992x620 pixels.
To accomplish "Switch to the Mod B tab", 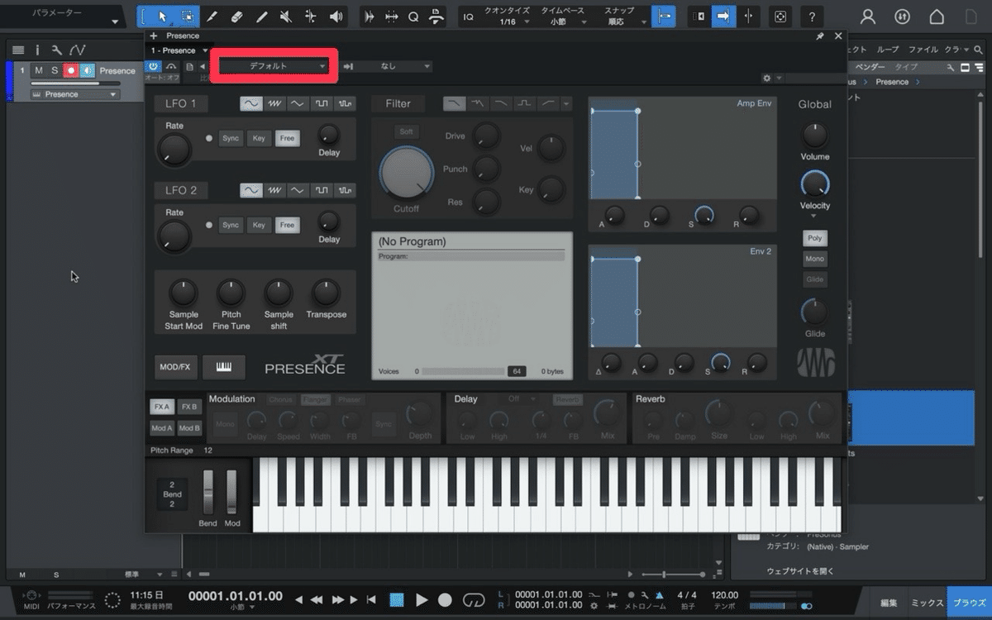I will [x=189, y=427].
